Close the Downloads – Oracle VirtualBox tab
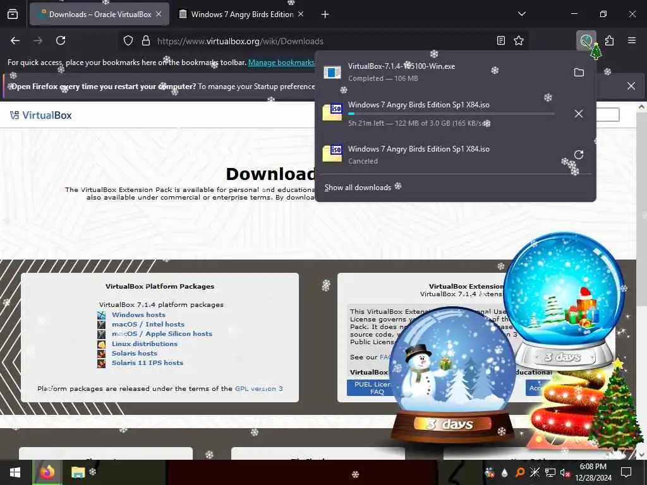This screenshot has width=647, height=485. (159, 14)
